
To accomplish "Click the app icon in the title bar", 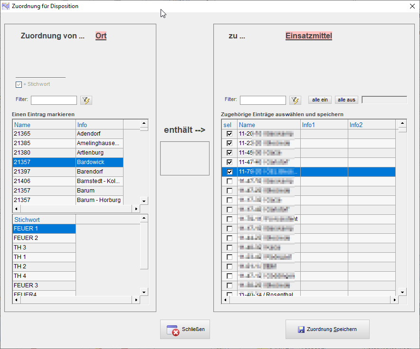I will 6,6.
